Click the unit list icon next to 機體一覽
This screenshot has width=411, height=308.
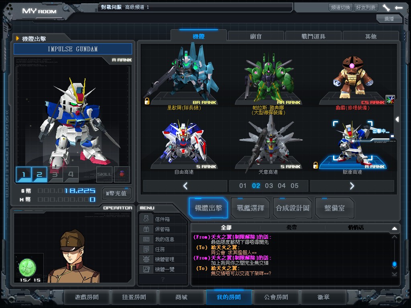point(146,269)
